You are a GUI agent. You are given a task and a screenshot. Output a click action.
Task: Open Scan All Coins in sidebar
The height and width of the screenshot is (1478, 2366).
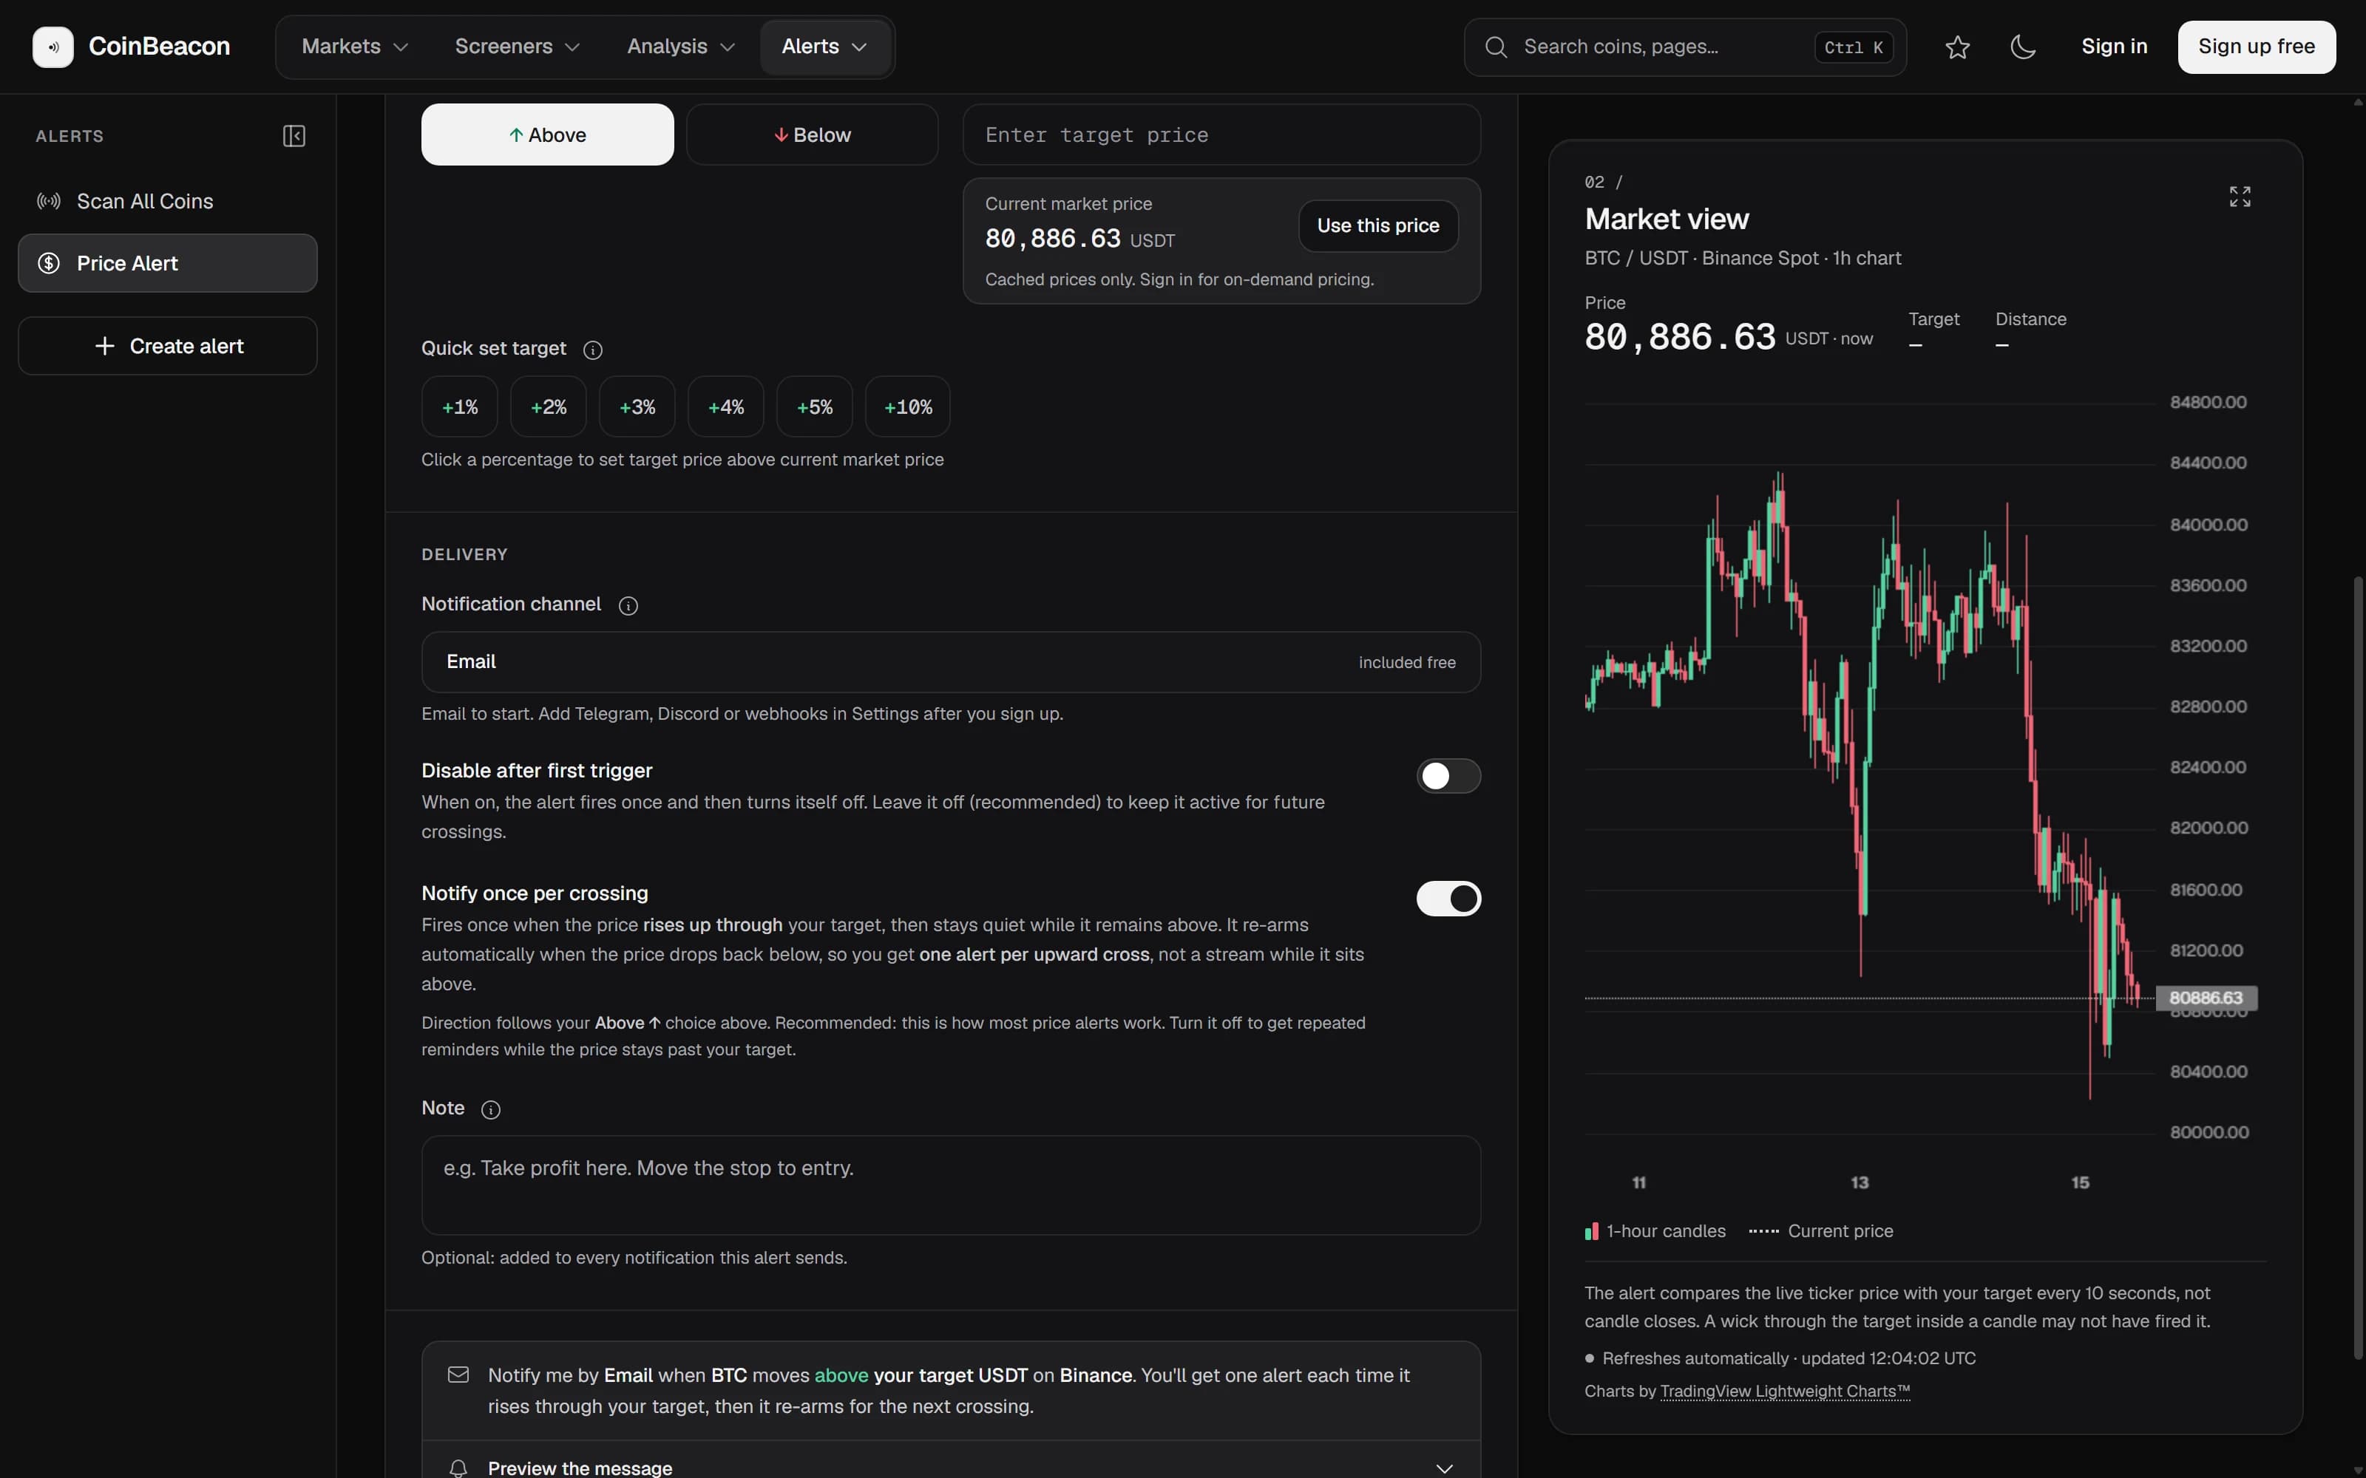(167, 201)
